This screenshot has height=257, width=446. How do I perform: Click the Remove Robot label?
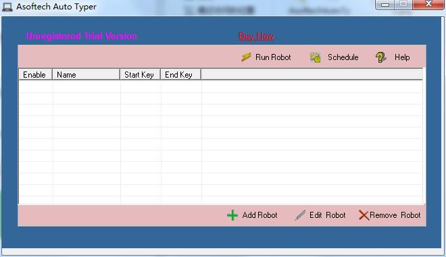click(395, 215)
